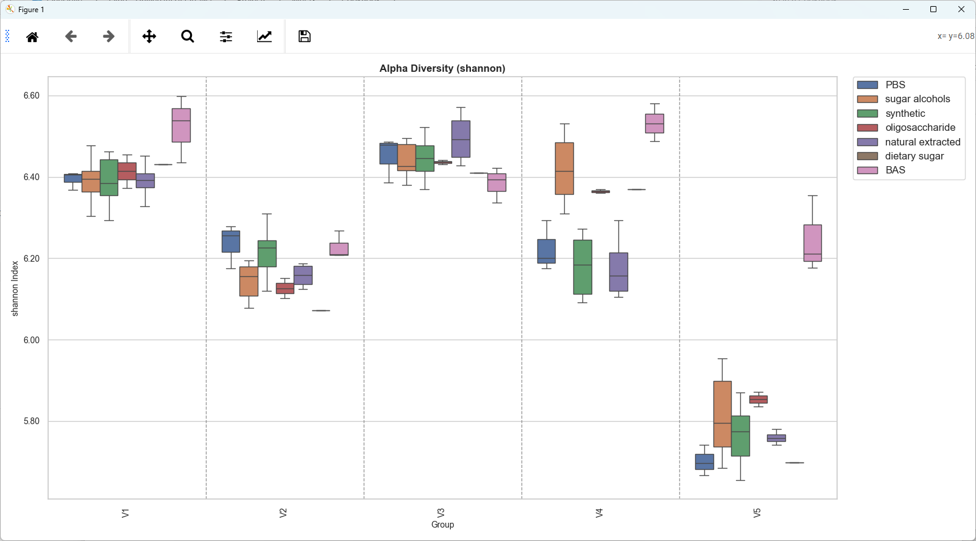Minimize the Figure 1 window

(x=906, y=9)
